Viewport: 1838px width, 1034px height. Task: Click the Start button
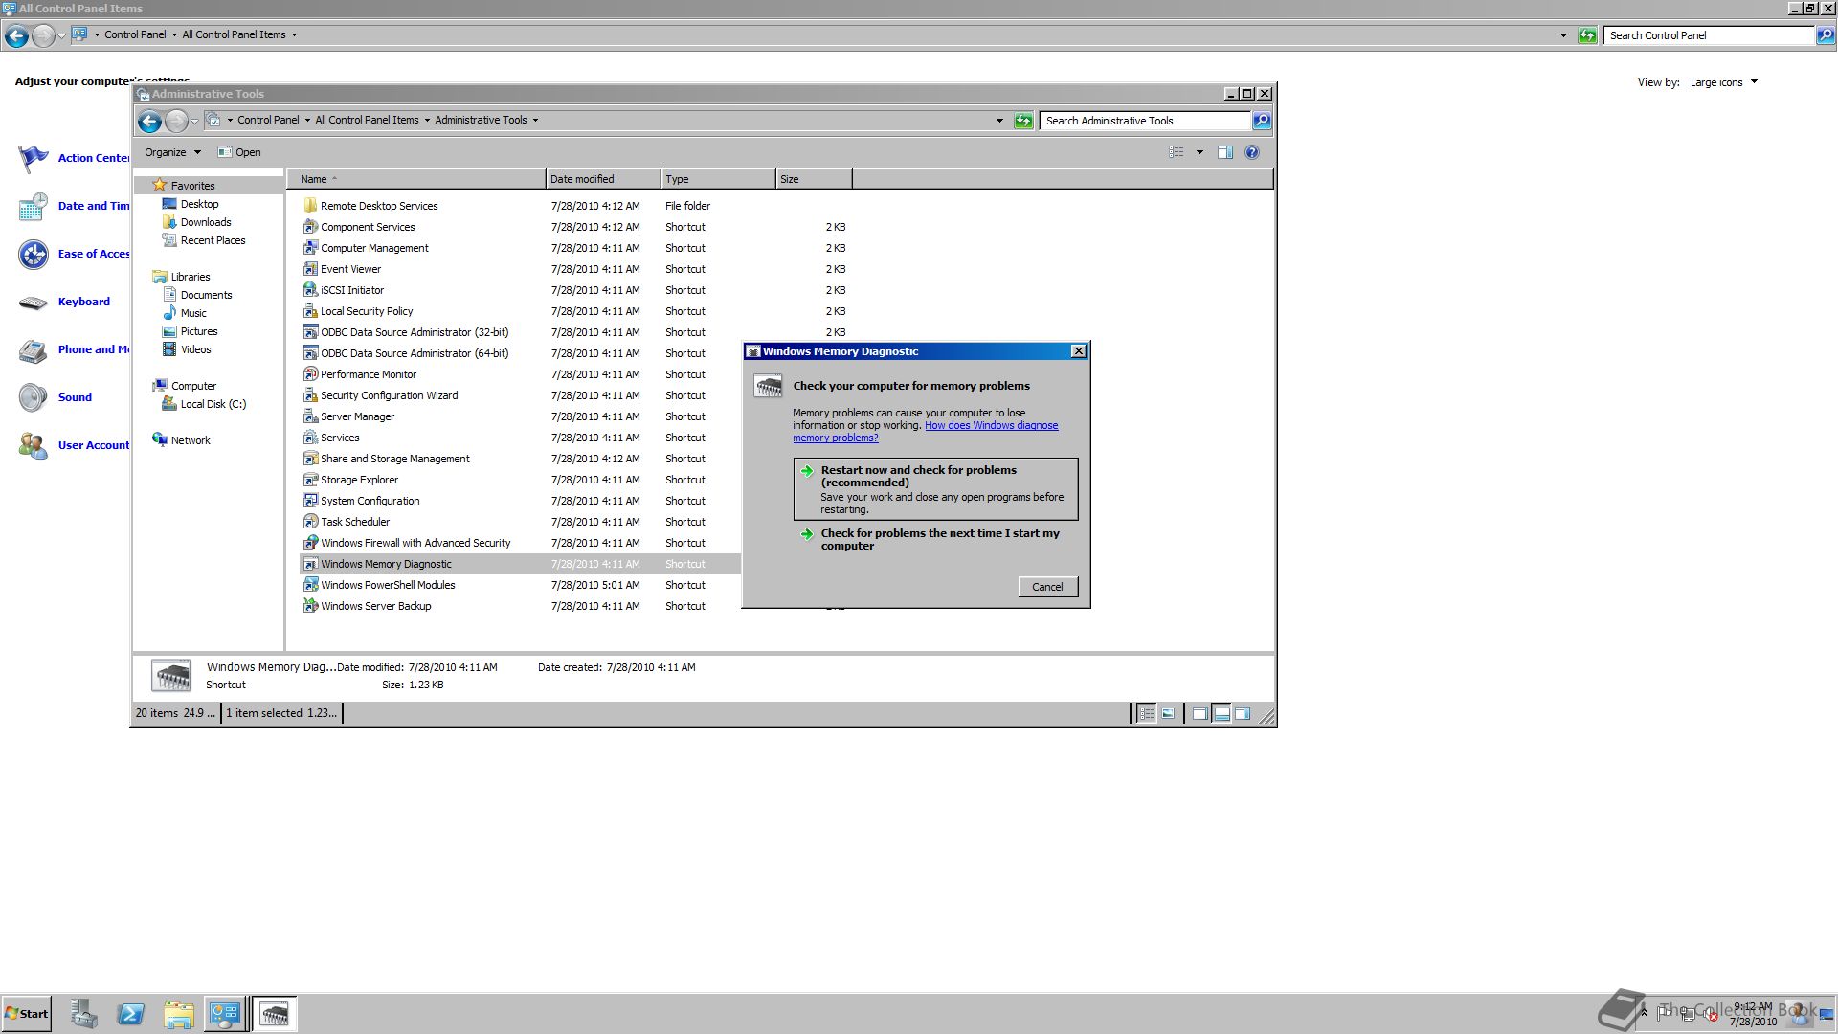click(x=27, y=1014)
